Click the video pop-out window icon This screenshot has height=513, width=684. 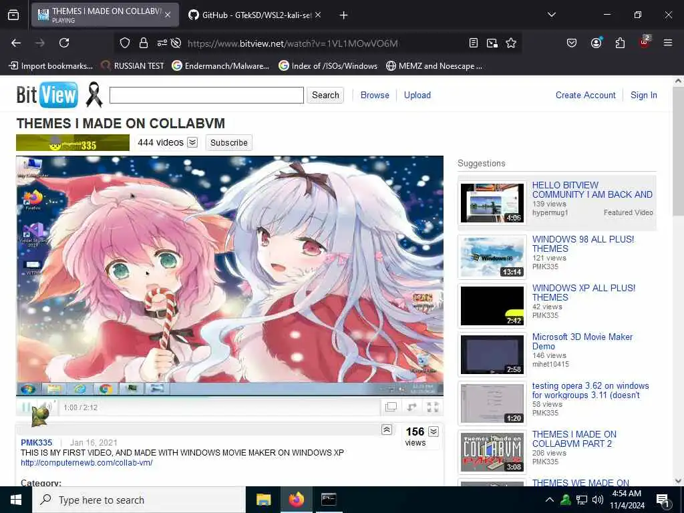pyautogui.click(x=391, y=407)
